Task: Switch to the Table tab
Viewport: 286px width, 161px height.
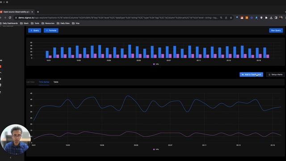Action: pos(56,82)
